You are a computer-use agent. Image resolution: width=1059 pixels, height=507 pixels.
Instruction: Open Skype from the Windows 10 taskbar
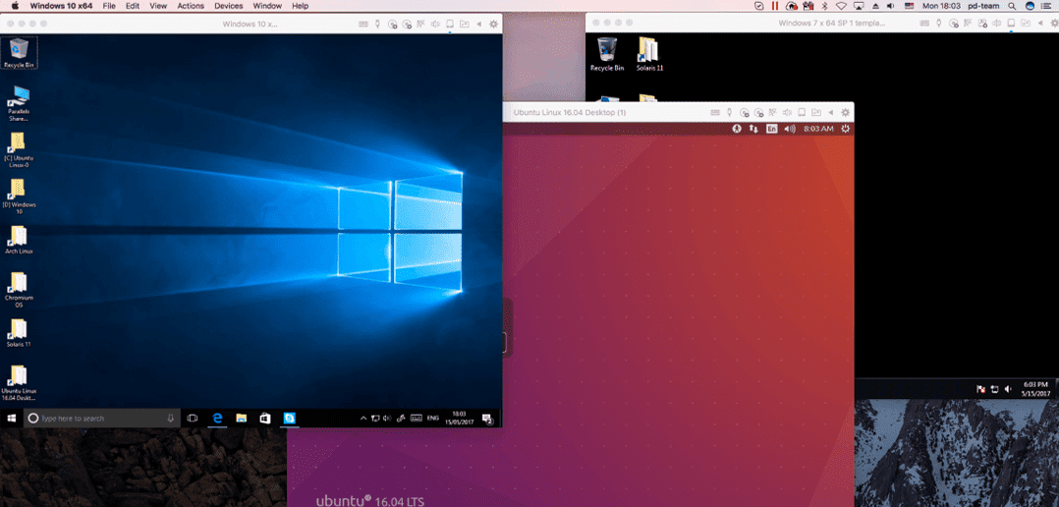[290, 419]
